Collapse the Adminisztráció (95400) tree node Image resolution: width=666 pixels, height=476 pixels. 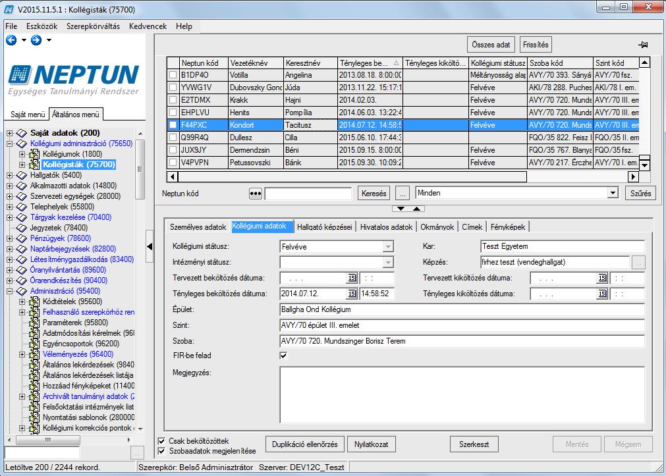(9, 291)
